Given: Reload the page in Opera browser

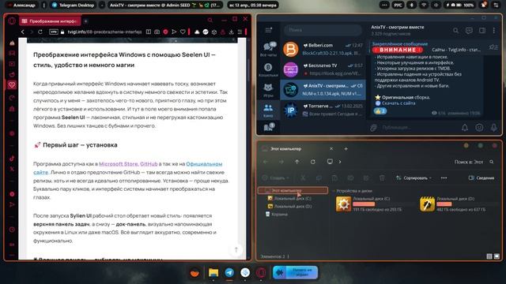Looking at the screenshot, I should coord(40,32).
